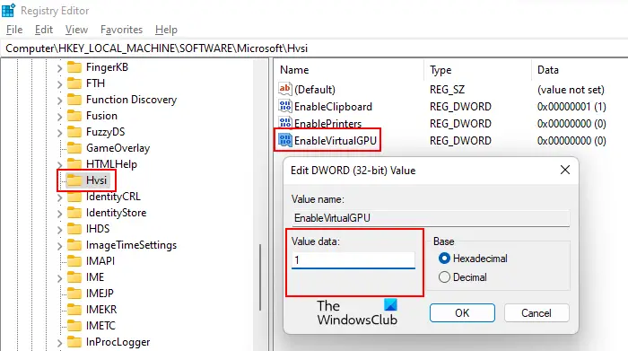Select the IHDS folder icon
This screenshot has height=351, width=628.
point(74,228)
